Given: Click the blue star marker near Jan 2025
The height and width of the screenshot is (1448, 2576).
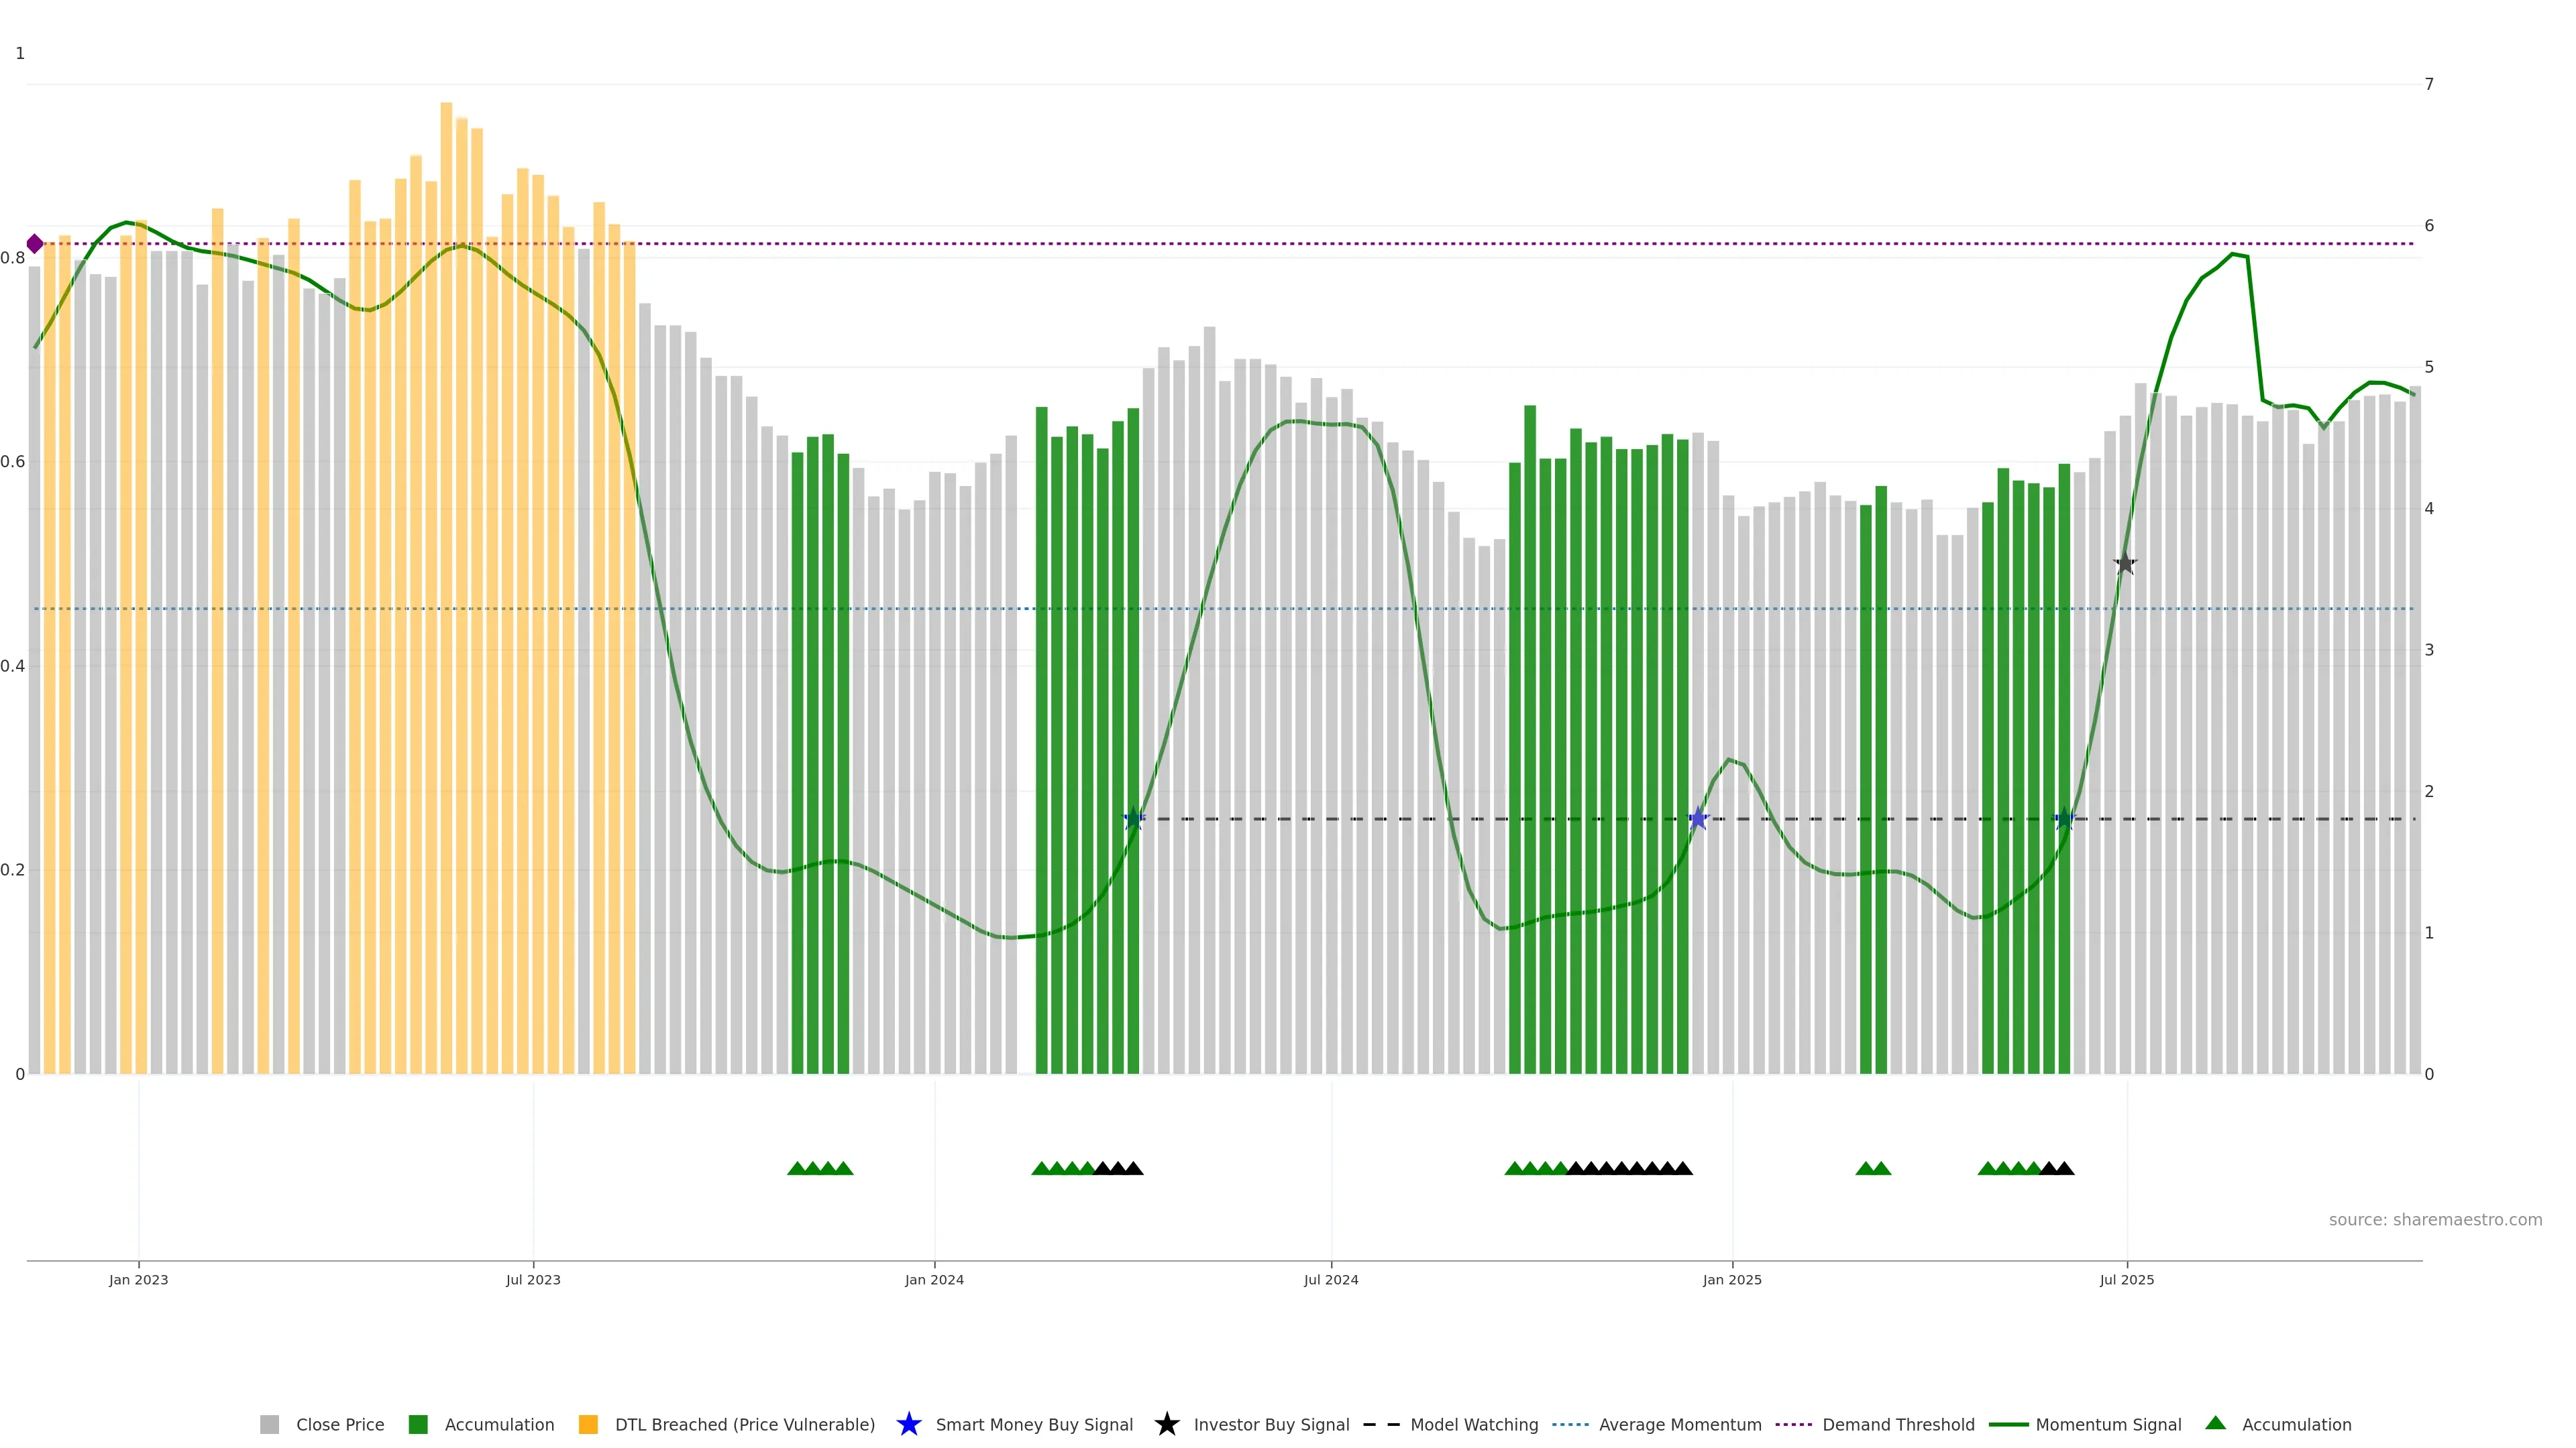Looking at the screenshot, I should [1698, 819].
